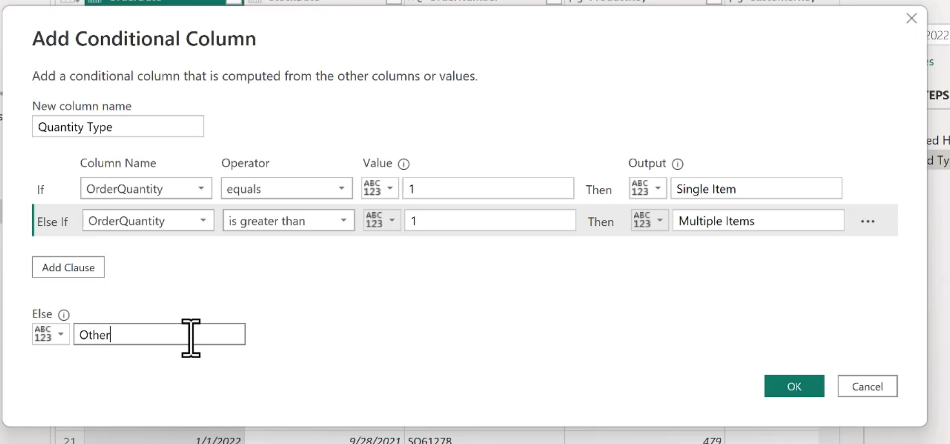The height and width of the screenshot is (444, 950).
Task: Open Else If row value type selector
Action: [382, 221]
